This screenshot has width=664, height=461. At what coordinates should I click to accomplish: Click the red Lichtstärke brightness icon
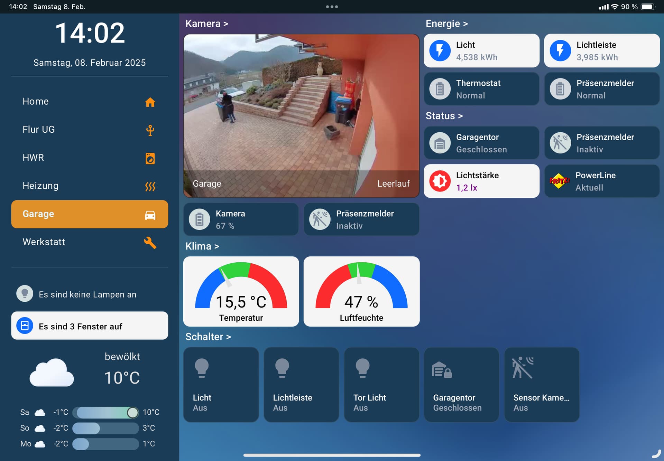pos(440,181)
